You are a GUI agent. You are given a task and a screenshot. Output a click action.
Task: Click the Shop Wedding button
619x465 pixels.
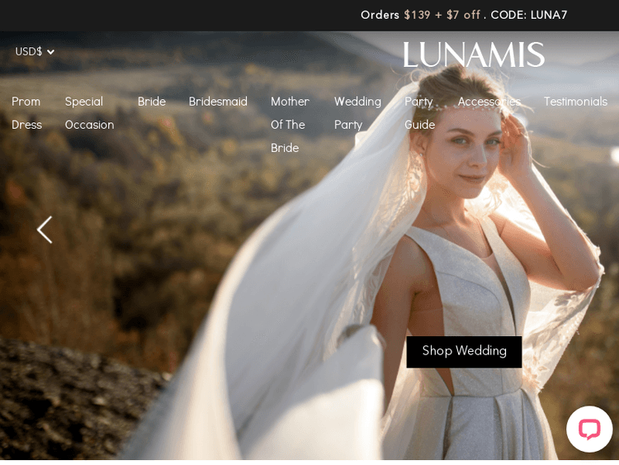[464, 352]
